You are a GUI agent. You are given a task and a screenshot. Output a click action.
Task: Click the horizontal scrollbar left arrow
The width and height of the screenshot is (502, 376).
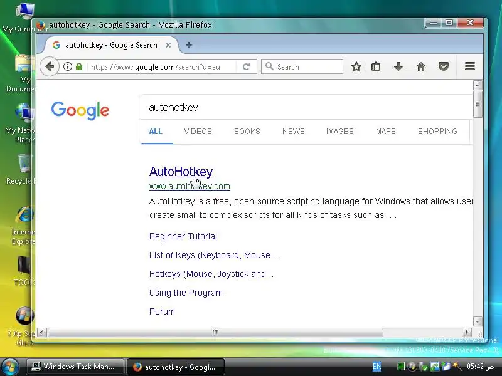(41, 332)
